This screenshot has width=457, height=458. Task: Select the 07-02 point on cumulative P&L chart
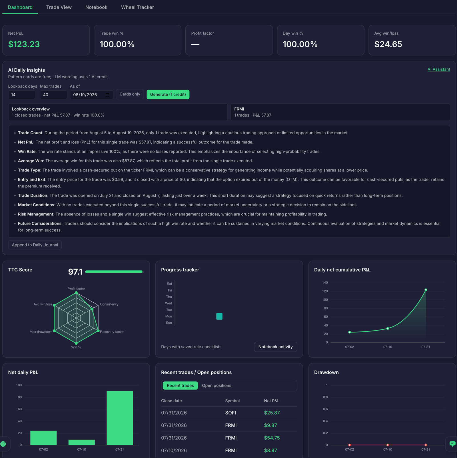click(350, 332)
